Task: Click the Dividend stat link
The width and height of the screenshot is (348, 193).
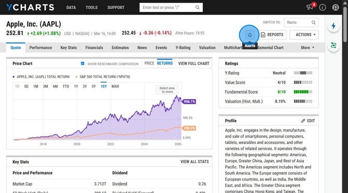Action: tap(119, 184)
